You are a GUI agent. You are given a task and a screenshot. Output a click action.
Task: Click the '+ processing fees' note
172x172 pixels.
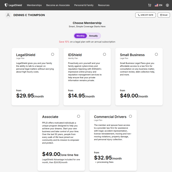104,162
